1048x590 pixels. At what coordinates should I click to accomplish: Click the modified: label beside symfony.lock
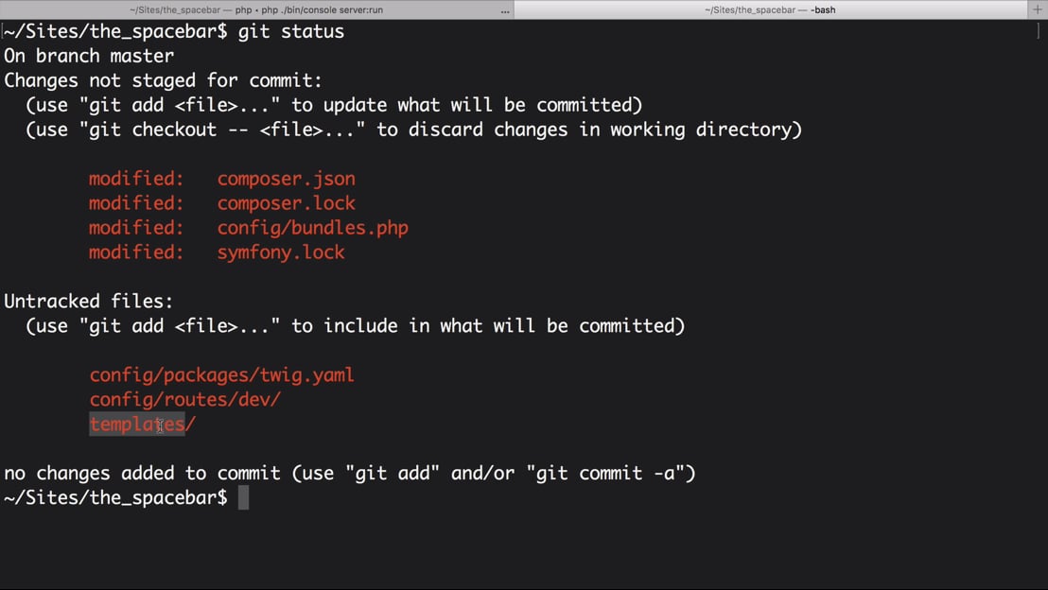point(136,252)
